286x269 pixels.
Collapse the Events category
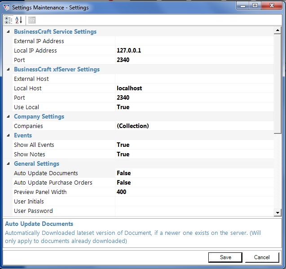click(8, 136)
